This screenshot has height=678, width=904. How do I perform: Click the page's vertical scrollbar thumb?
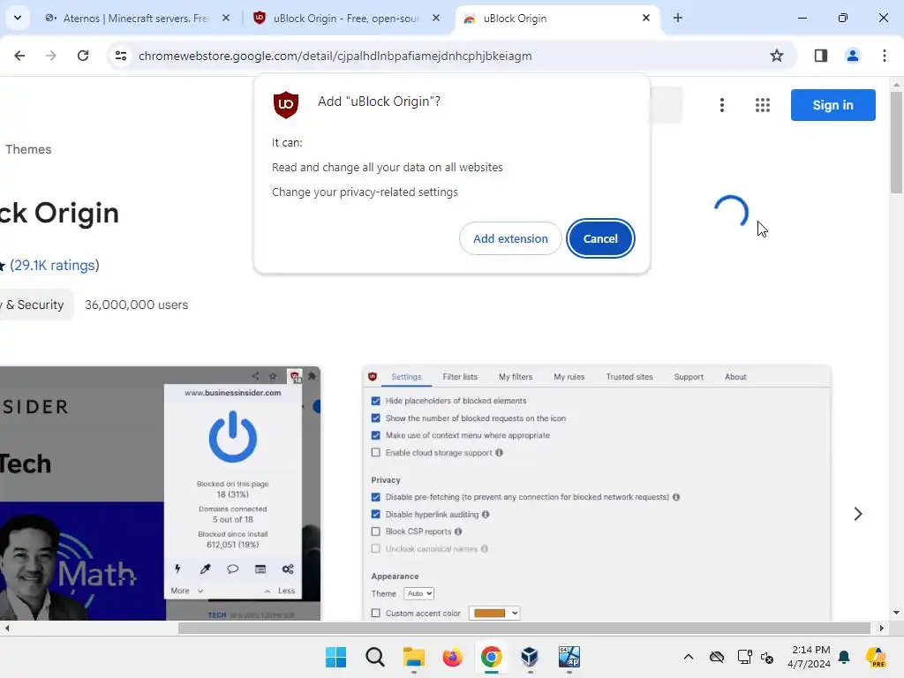coord(896,142)
